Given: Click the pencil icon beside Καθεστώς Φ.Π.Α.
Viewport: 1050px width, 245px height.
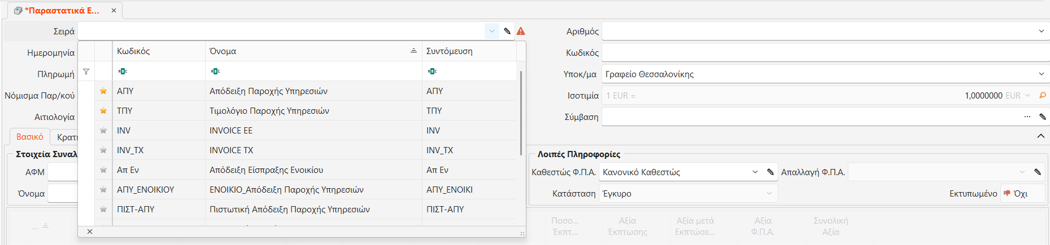Looking at the screenshot, I should click(770, 172).
